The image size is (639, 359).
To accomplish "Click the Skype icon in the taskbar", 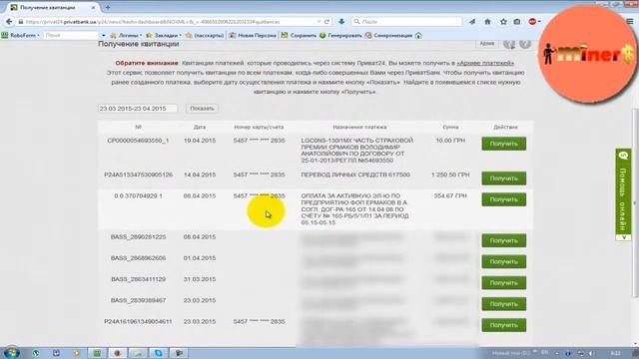I will click(158, 353).
